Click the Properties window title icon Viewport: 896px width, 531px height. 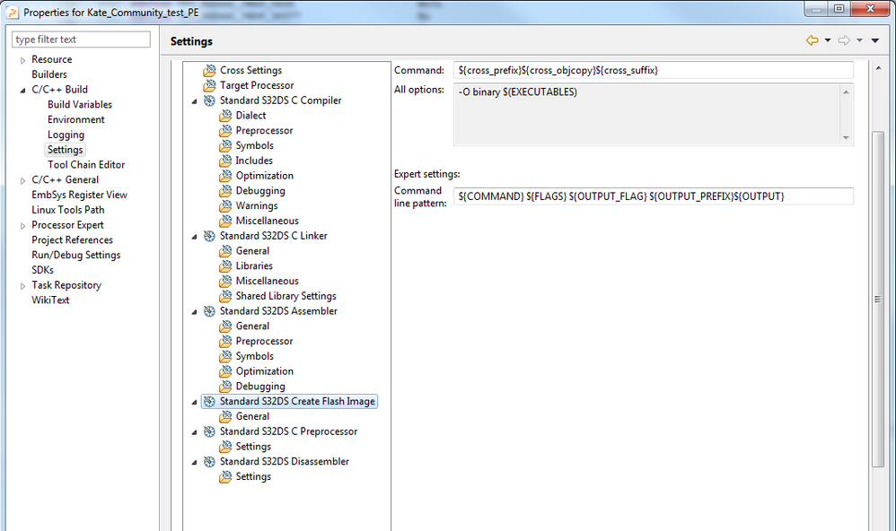click(x=12, y=12)
